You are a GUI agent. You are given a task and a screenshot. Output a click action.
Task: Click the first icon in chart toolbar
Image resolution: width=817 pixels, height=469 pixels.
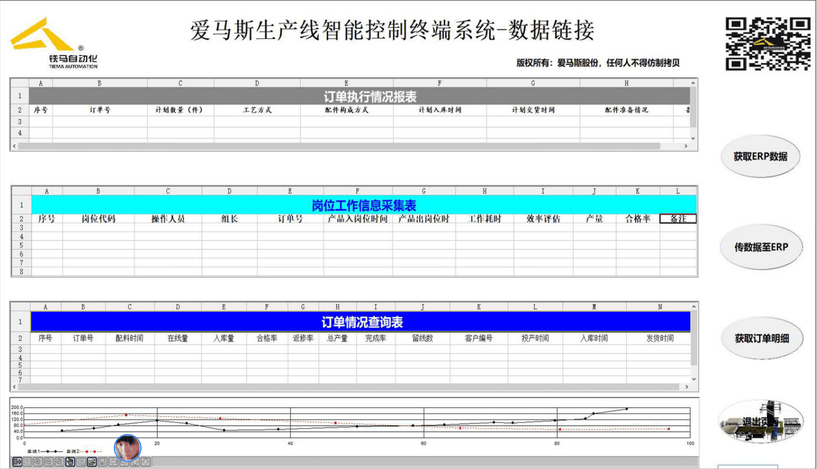pyautogui.click(x=17, y=462)
